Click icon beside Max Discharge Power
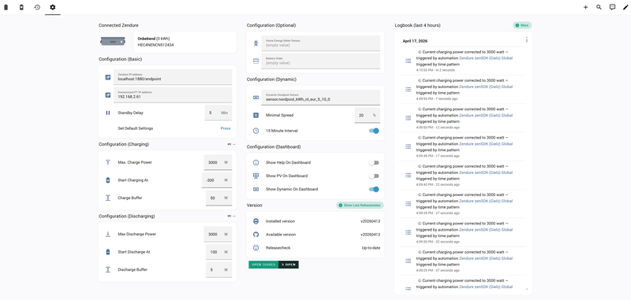This screenshot has height=300, width=631. pyautogui.click(x=108, y=234)
